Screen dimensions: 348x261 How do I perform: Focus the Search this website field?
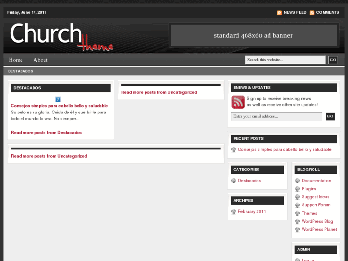(x=285, y=60)
